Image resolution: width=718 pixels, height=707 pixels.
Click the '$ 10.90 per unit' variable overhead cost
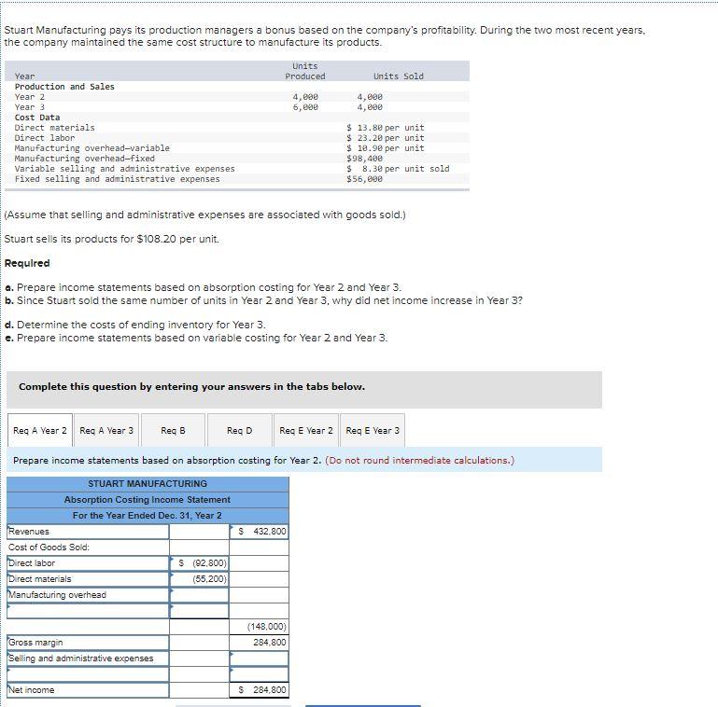tap(386, 148)
